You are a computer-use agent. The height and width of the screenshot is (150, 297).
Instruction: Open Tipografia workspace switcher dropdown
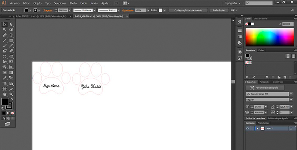click(x=233, y=3)
